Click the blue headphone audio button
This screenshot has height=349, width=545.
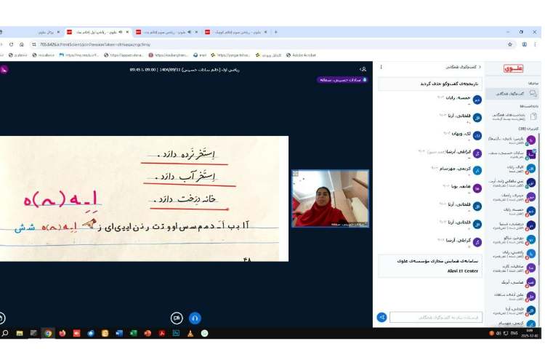point(195,318)
